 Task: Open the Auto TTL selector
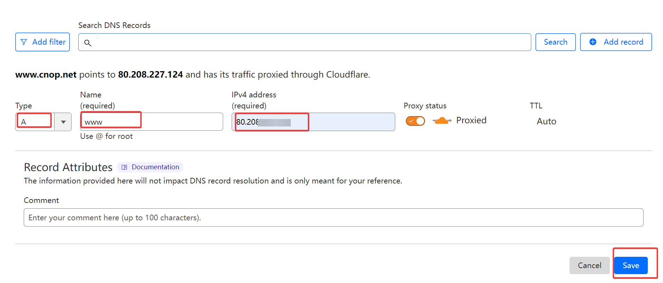click(x=546, y=121)
